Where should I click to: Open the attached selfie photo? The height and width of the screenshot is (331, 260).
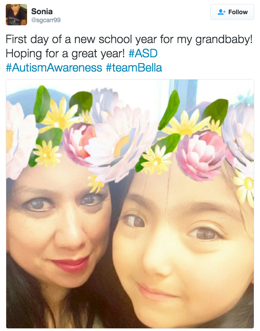click(x=130, y=203)
